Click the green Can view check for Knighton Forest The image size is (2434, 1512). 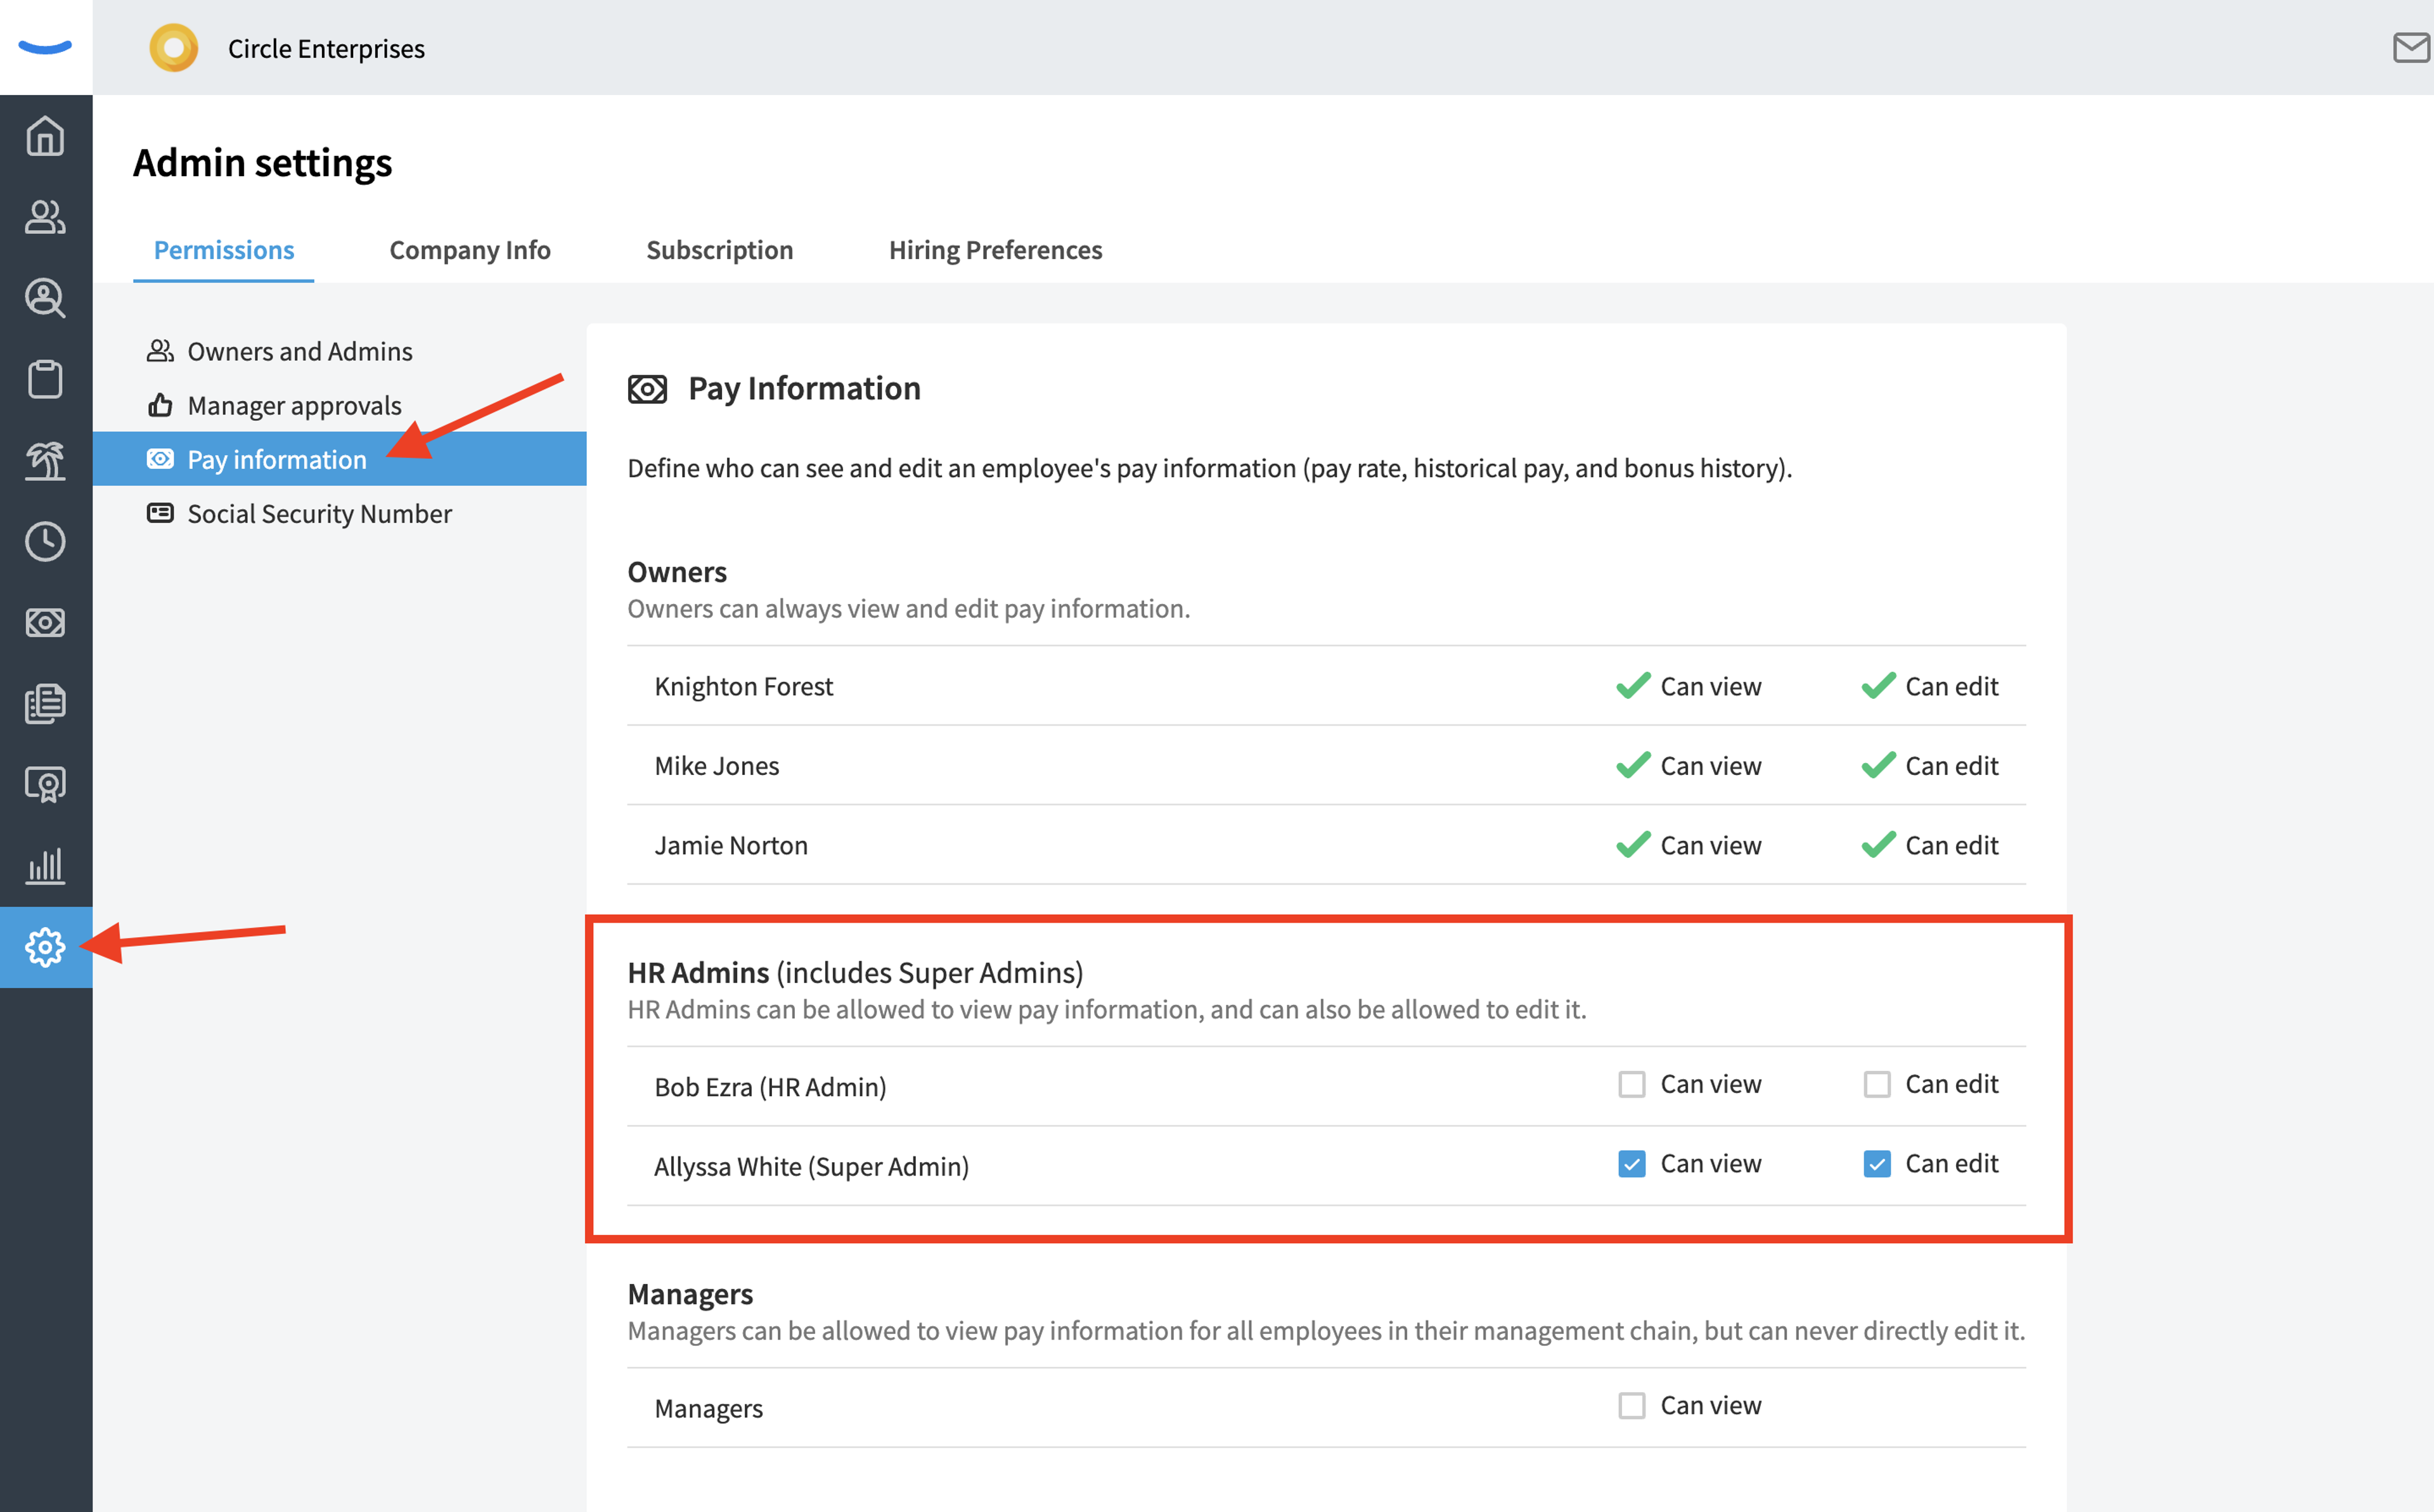pos(1633,686)
